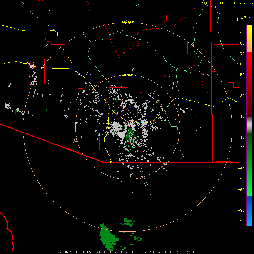Click the -50 knot scale value
Image resolution: width=254 pixels, height=254 pixels.
click(x=241, y=179)
